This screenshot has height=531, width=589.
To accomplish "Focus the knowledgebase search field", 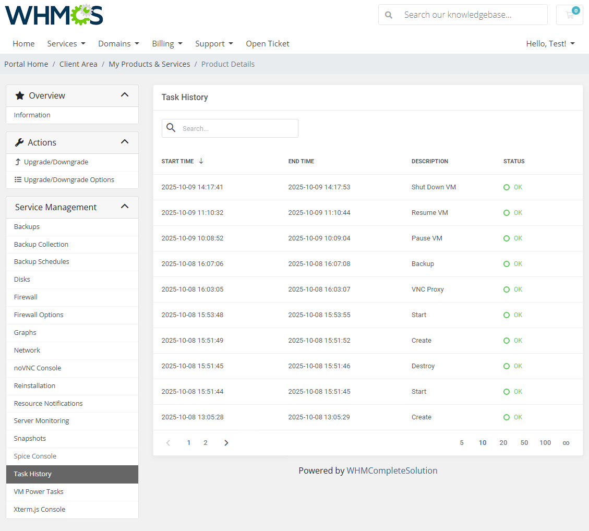I will pos(463,15).
